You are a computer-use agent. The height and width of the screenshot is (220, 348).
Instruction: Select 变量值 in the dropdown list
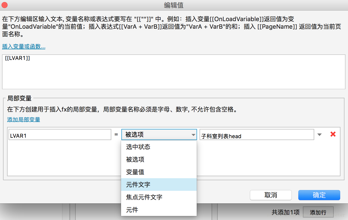click(x=159, y=172)
